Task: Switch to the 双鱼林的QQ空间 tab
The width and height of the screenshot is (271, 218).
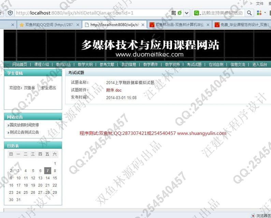Action: coord(49,25)
